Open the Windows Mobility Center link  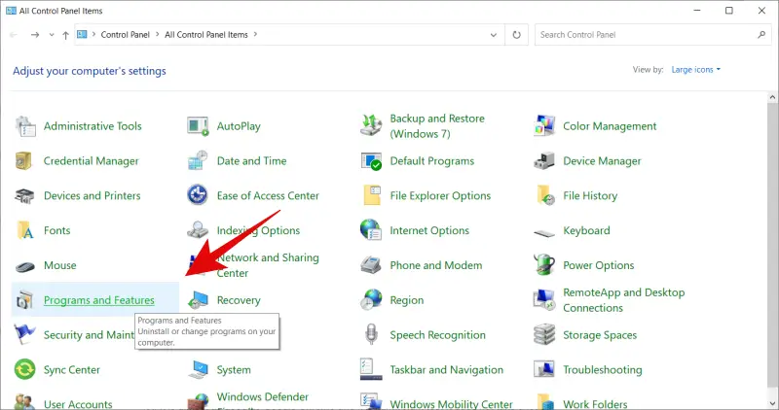(451, 404)
